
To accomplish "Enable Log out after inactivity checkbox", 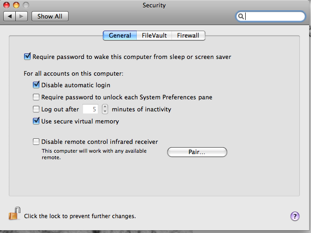I will coord(36,109).
